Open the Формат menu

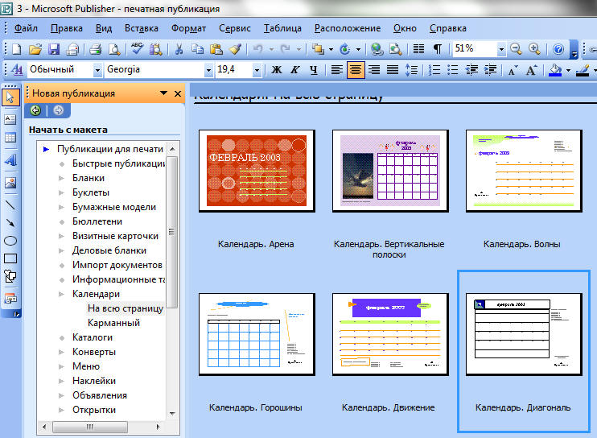click(188, 28)
